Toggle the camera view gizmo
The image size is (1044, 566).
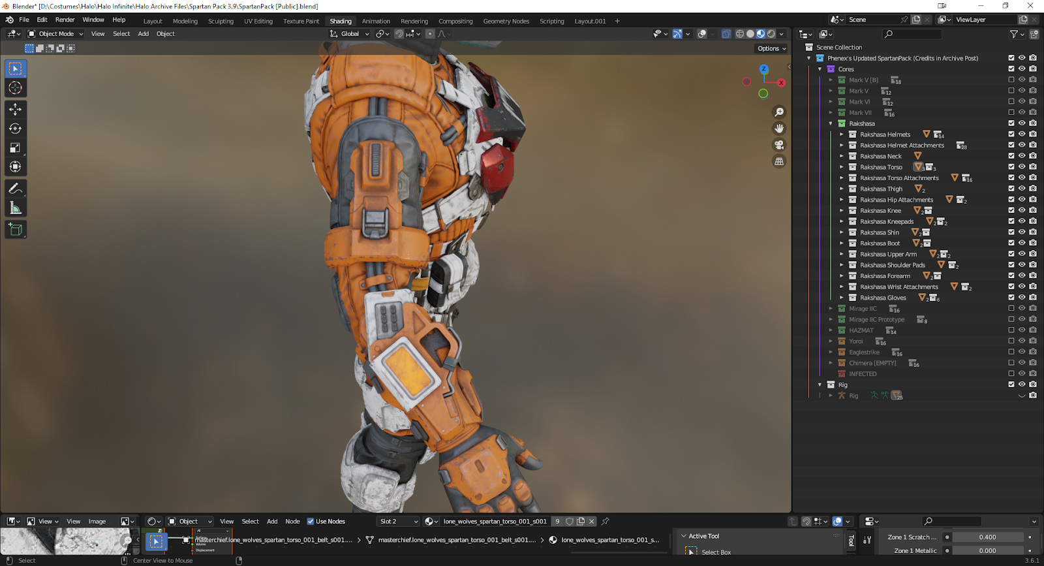pos(779,145)
